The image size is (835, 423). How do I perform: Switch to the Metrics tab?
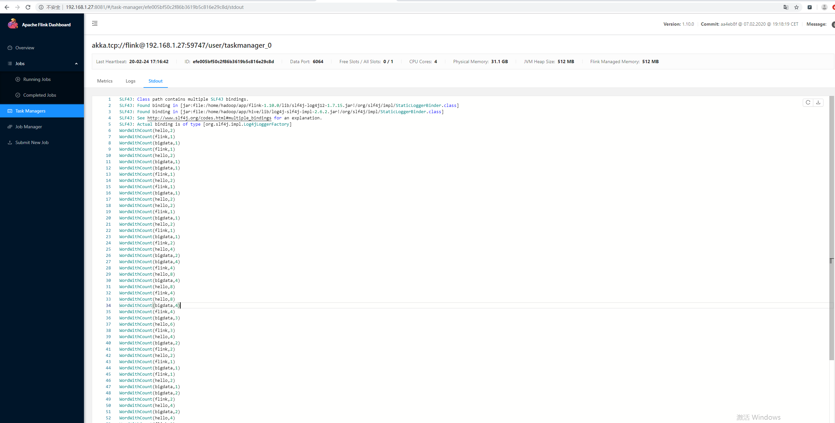[105, 81]
